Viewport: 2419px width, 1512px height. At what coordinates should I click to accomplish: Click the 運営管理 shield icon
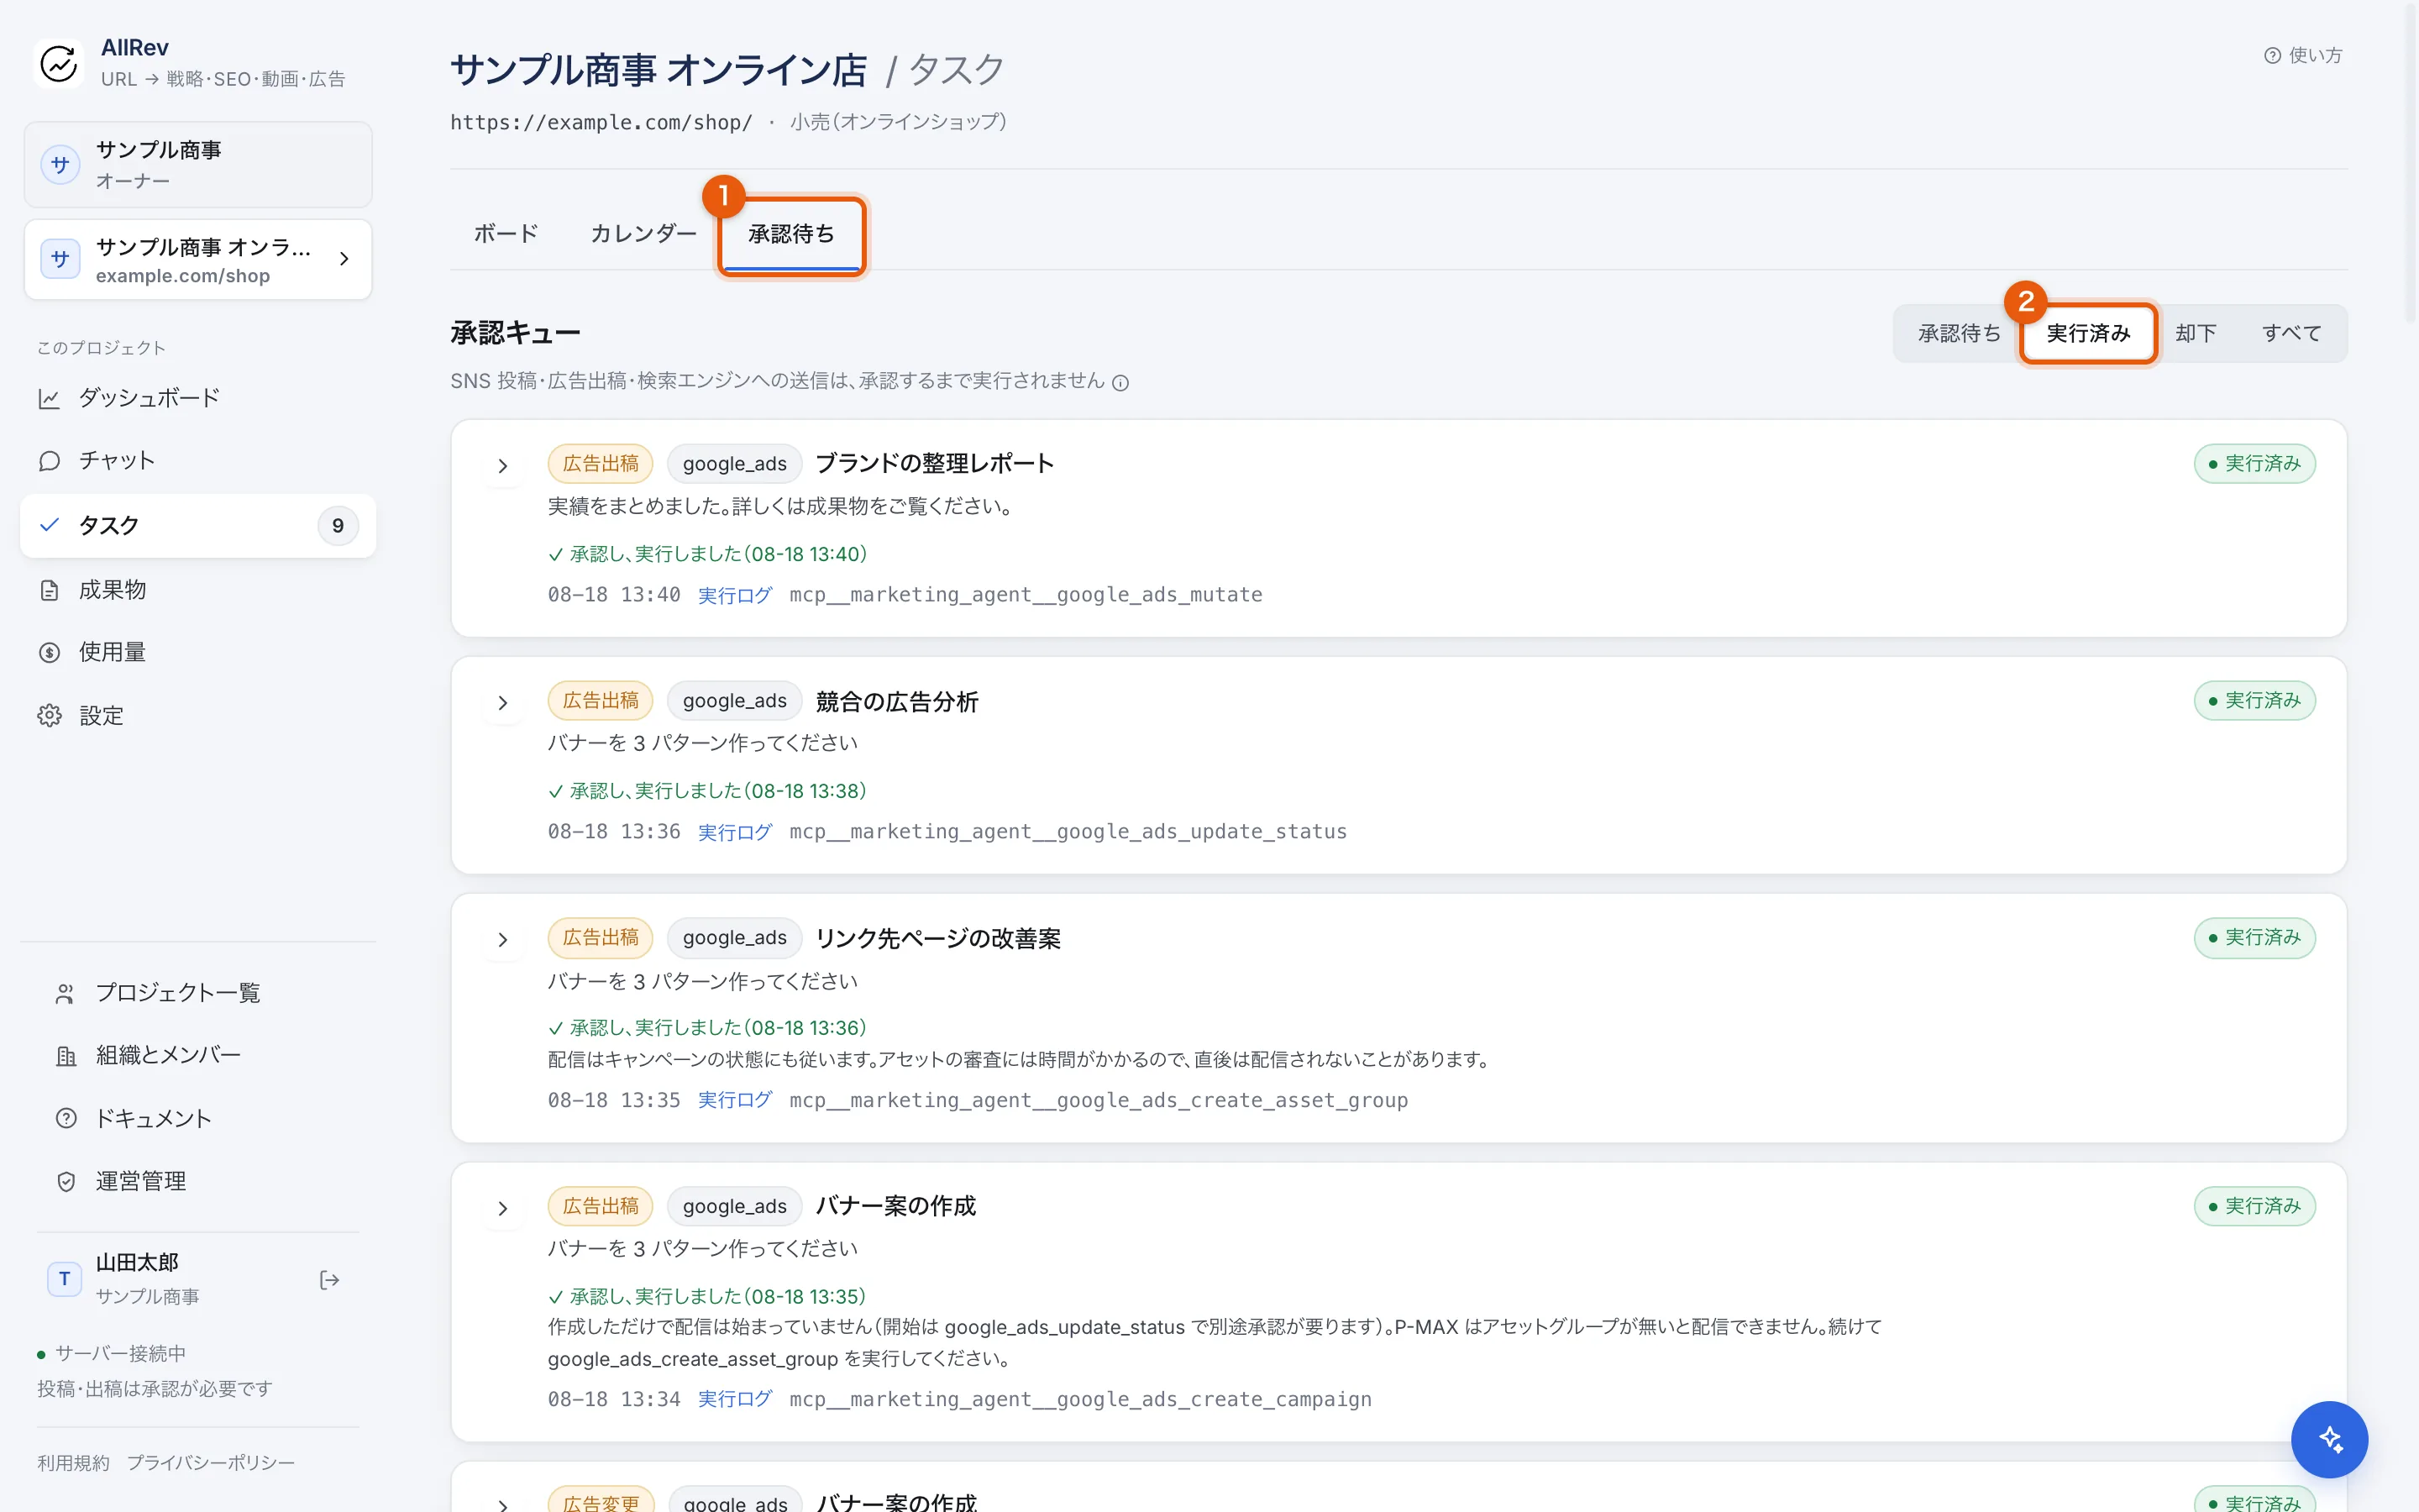point(66,1182)
